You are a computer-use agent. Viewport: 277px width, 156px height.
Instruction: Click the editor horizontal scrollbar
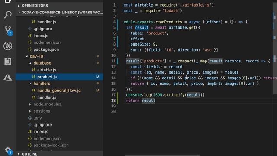(162, 155)
